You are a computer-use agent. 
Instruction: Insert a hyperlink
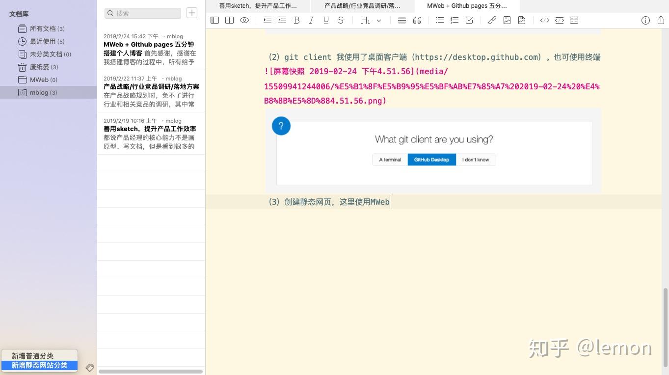point(492,20)
